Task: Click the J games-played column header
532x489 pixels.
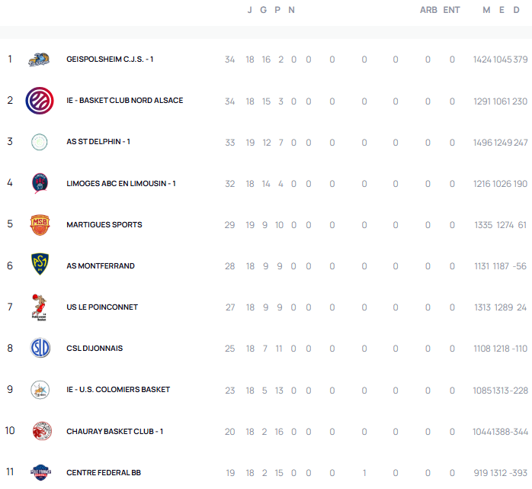Action: tap(250, 10)
